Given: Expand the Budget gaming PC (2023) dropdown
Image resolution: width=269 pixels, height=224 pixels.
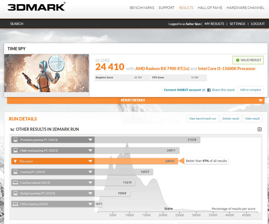Looking at the screenshot, I should [90, 193].
